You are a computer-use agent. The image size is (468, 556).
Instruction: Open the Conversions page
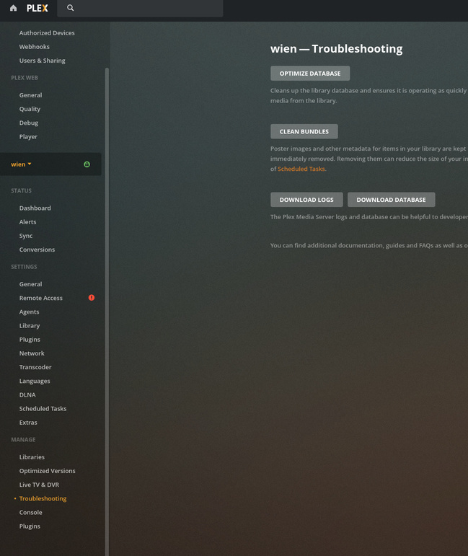pyautogui.click(x=37, y=250)
